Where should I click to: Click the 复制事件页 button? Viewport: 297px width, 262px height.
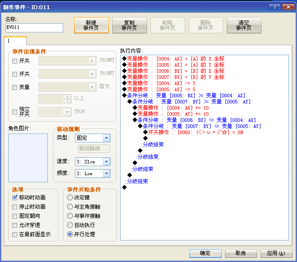pyautogui.click(x=129, y=25)
